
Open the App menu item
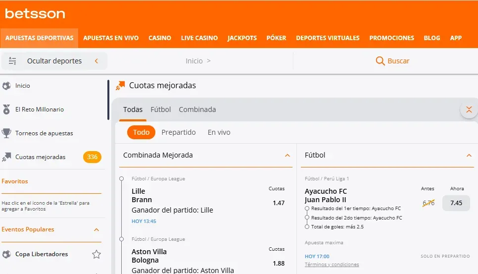456,38
